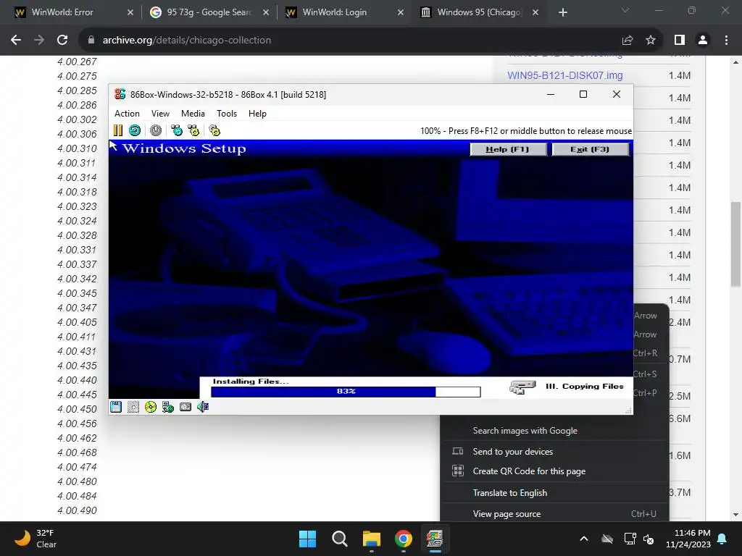Click build number 4.00.267

coord(77,62)
